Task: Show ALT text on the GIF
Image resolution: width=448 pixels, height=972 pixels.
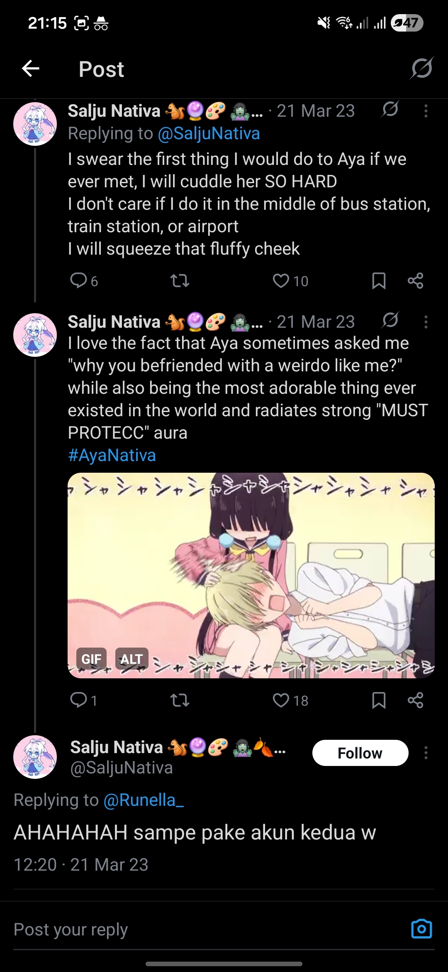Action: pyautogui.click(x=131, y=659)
